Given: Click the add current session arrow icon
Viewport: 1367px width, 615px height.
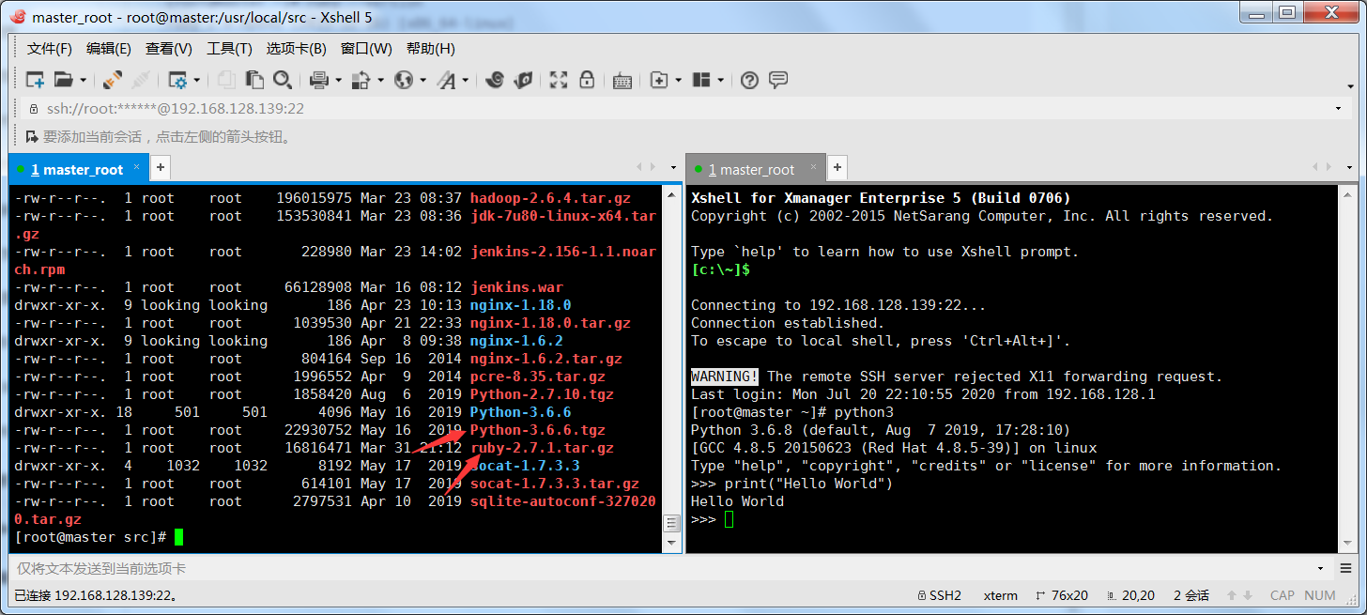Looking at the screenshot, I should click(x=32, y=136).
